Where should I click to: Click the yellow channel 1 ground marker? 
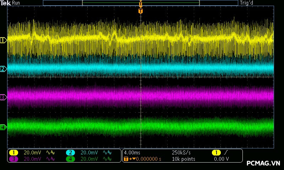click(x=3, y=40)
